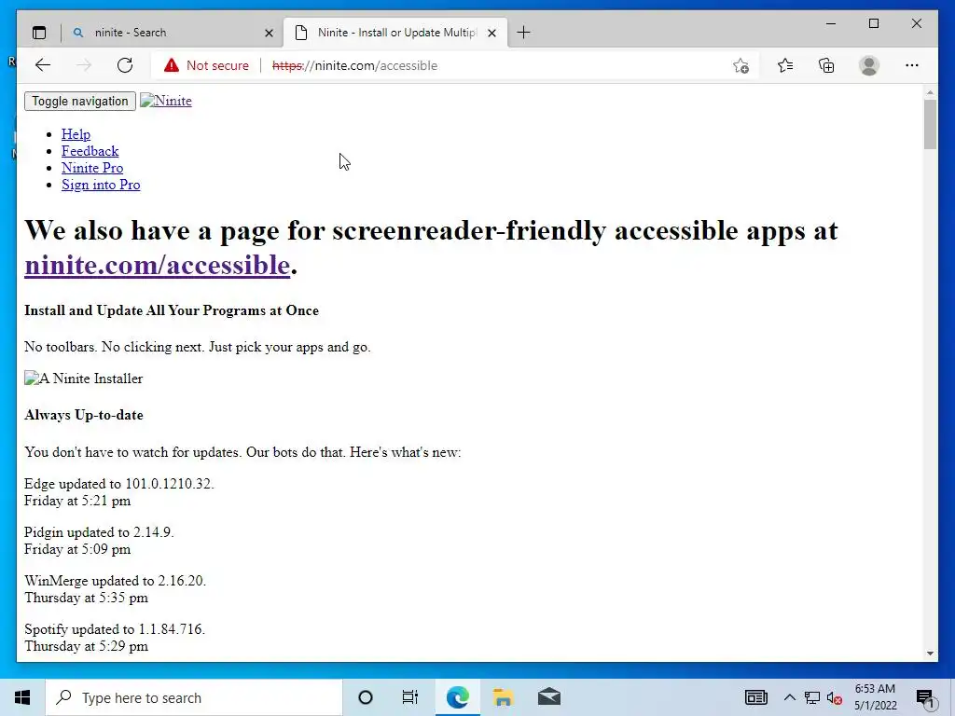Open the notification center icon
The image size is (955, 716).
tap(925, 698)
